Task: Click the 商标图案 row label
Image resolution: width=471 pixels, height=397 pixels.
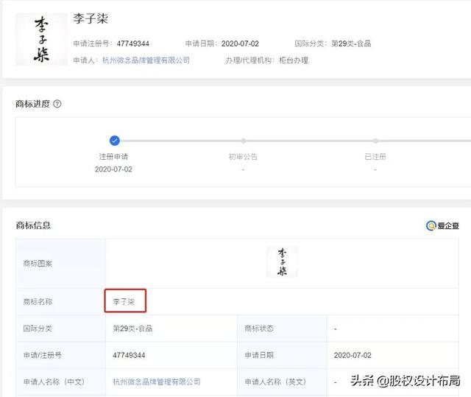Action: (x=38, y=264)
